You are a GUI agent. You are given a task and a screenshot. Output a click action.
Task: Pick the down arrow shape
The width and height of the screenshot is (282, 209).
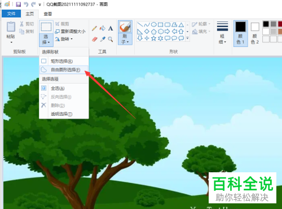coord(140,38)
